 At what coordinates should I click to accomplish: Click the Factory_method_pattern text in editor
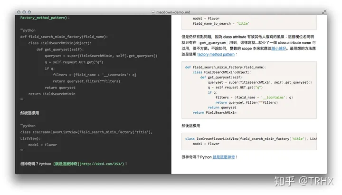click(x=44, y=18)
